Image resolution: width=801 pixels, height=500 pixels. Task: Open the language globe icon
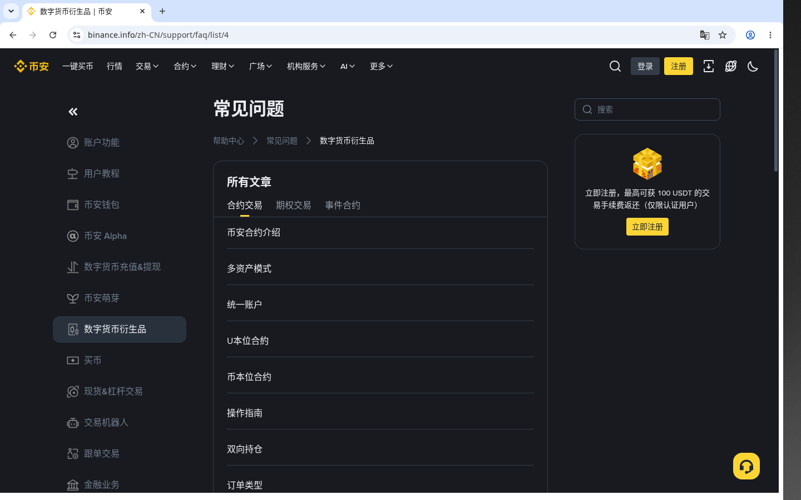coord(731,67)
